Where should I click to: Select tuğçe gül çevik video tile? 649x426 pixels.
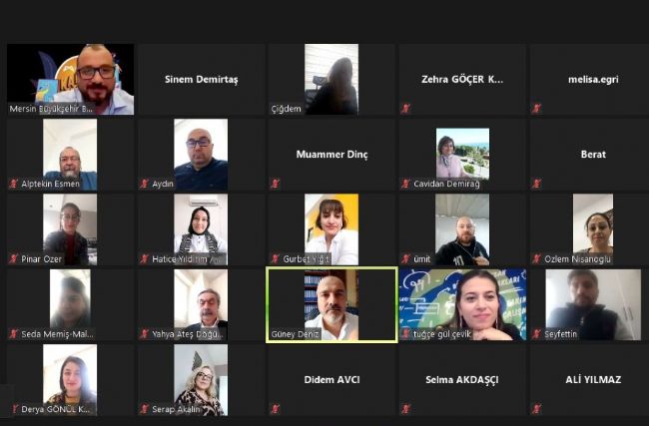pos(462,305)
